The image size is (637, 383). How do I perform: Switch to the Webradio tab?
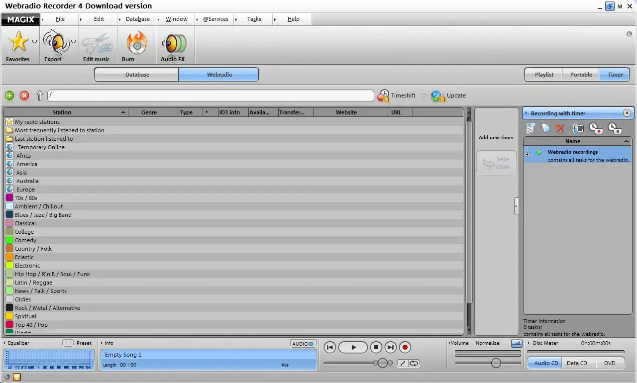click(219, 75)
